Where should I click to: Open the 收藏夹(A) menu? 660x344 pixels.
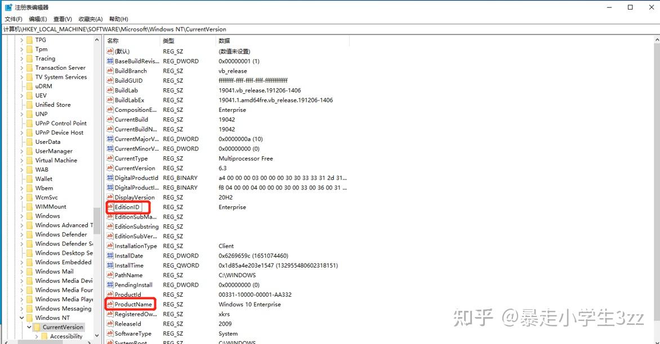91,19
